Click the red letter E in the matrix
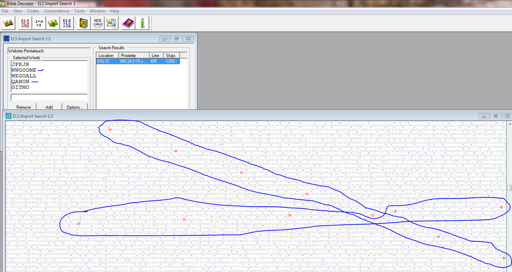Image resolution: width=512 pixels, height=272 pixels. tap(504, 259)
